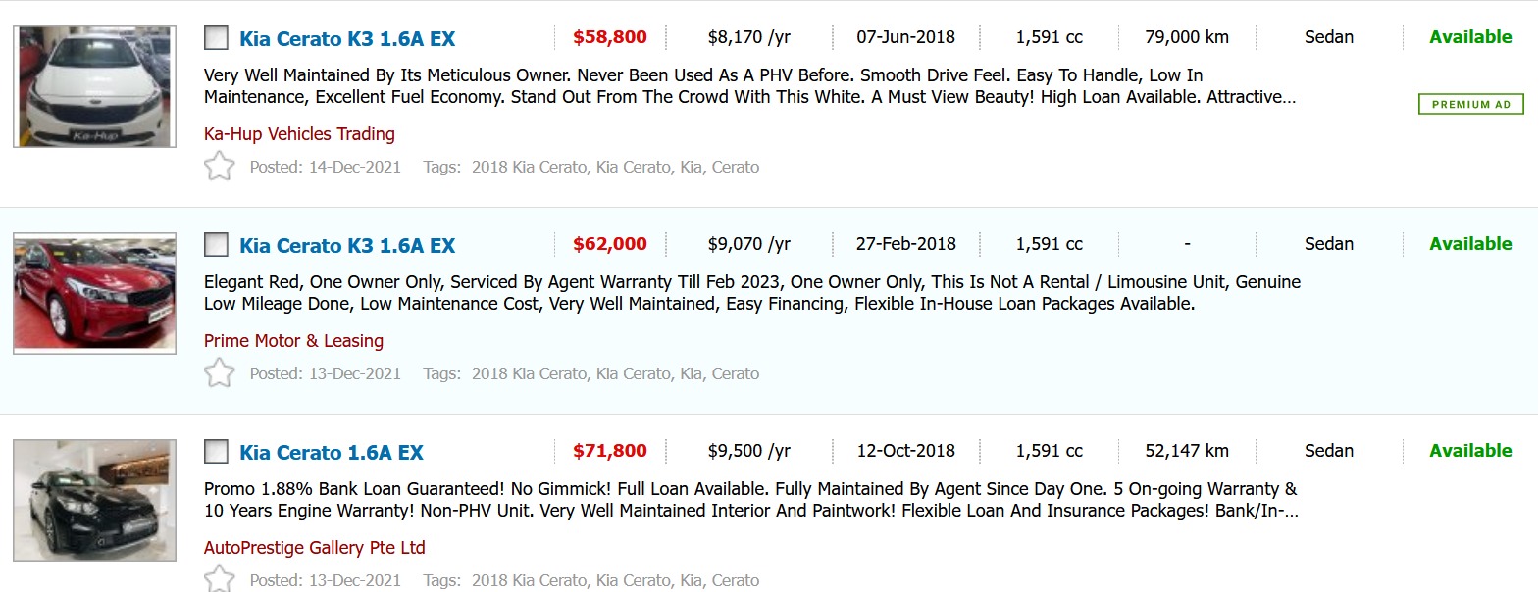Screen dimensions: 1539x592
Task: Click the '2018 Kia Cerato' tag in first listing
Action: coord(529,167)
